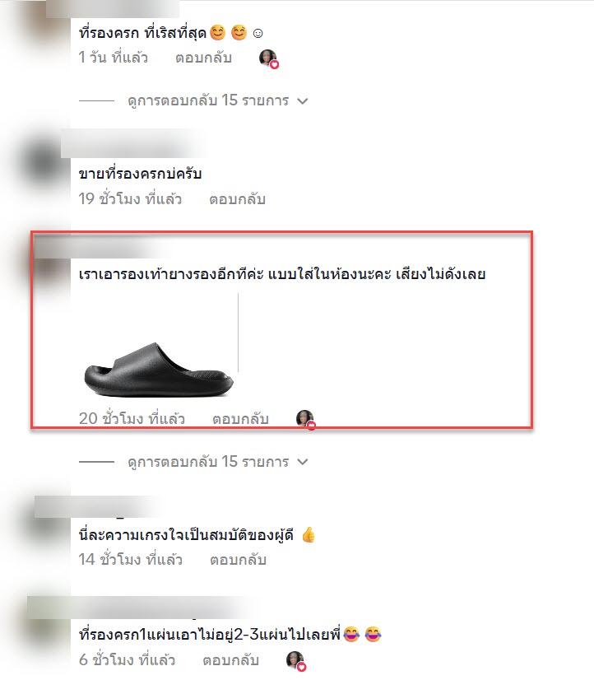Screen dimensions: 594x680
Task: Reply to the 14-hours-ago comment
Action: coord(238,560)
